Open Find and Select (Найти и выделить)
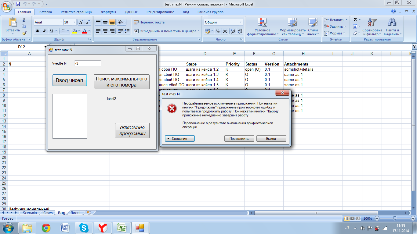 click(x=392, y=27)
